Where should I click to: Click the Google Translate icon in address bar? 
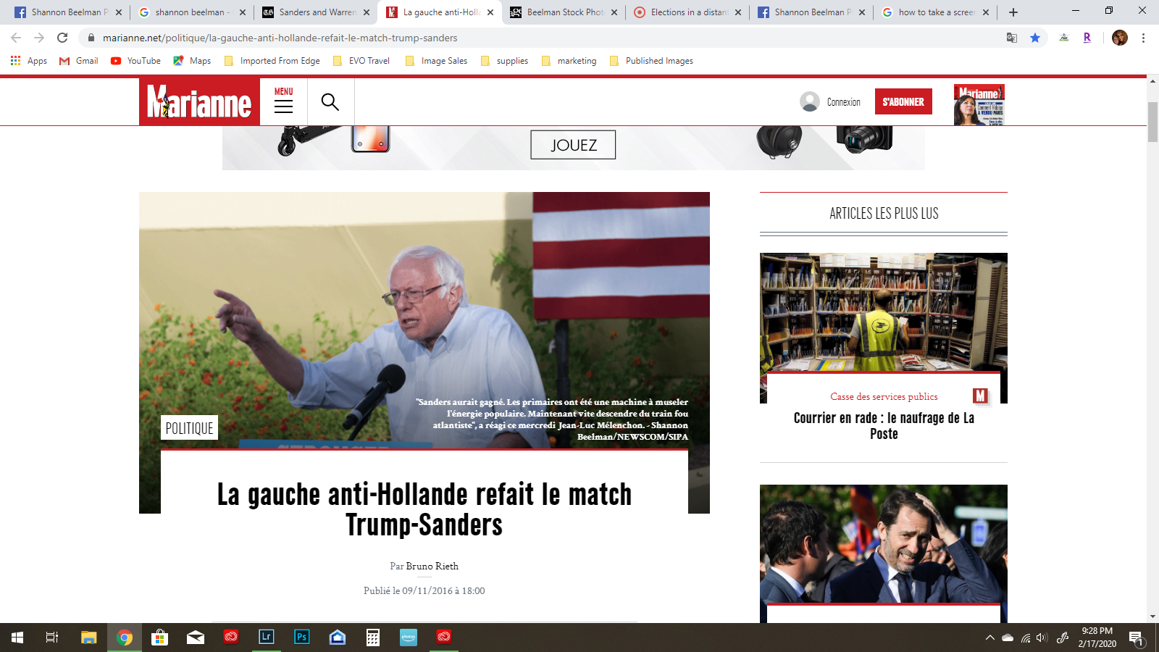1012,38
